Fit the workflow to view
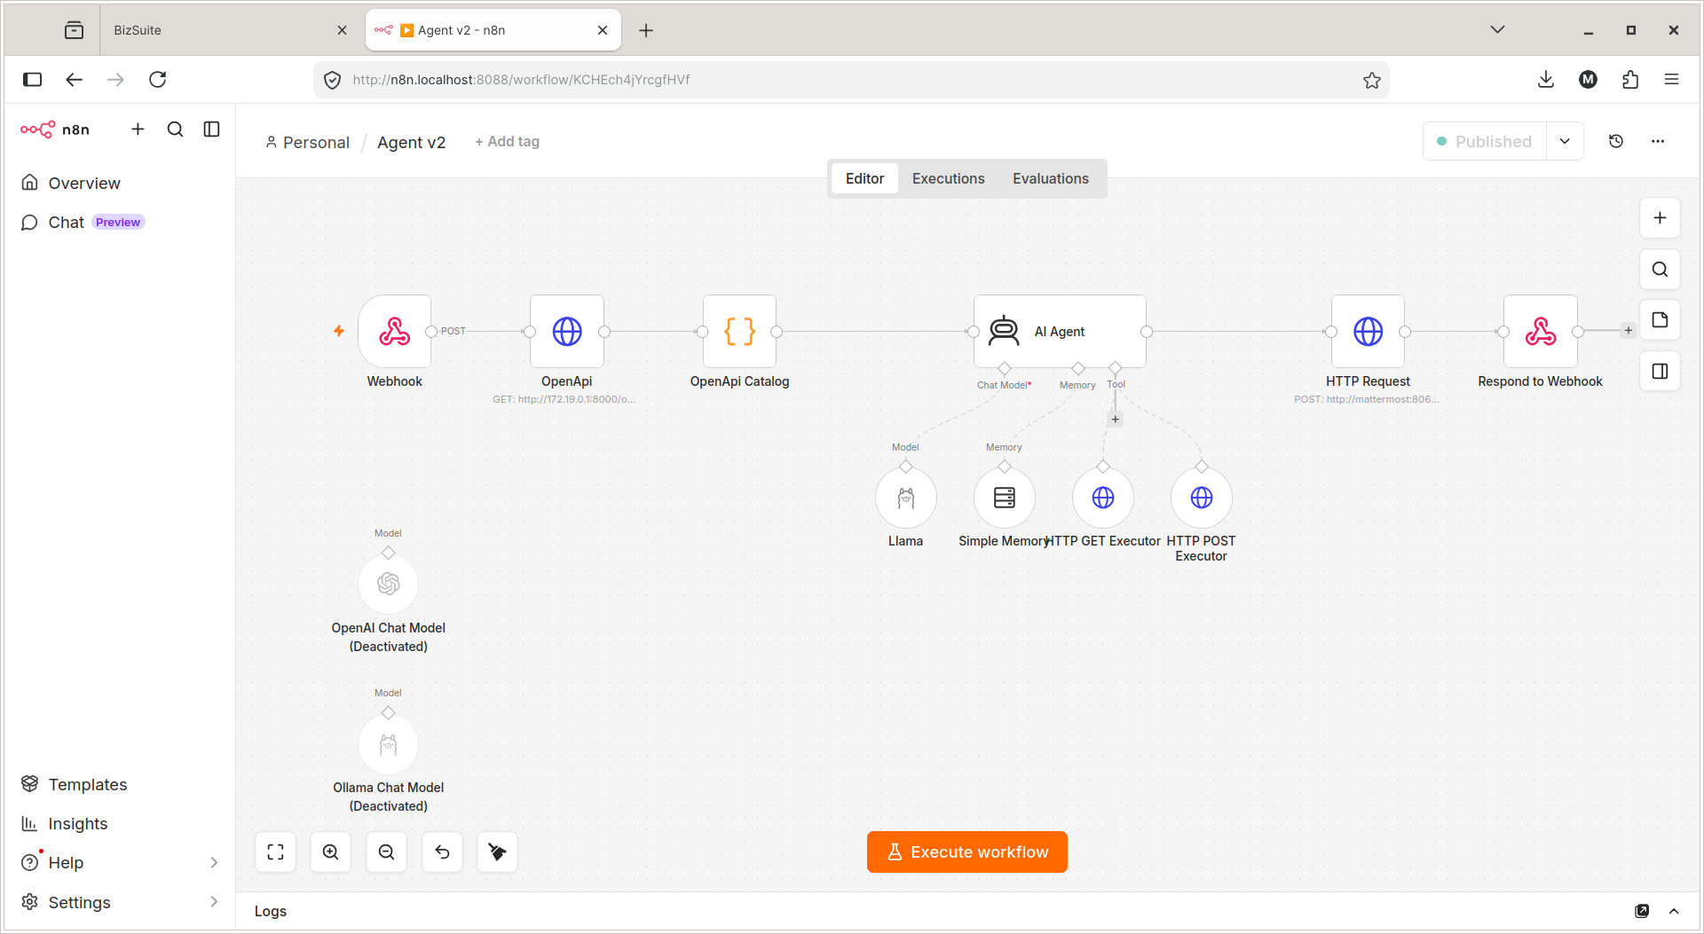Screen dimensions: 1704x934 [x=275, y=852]
